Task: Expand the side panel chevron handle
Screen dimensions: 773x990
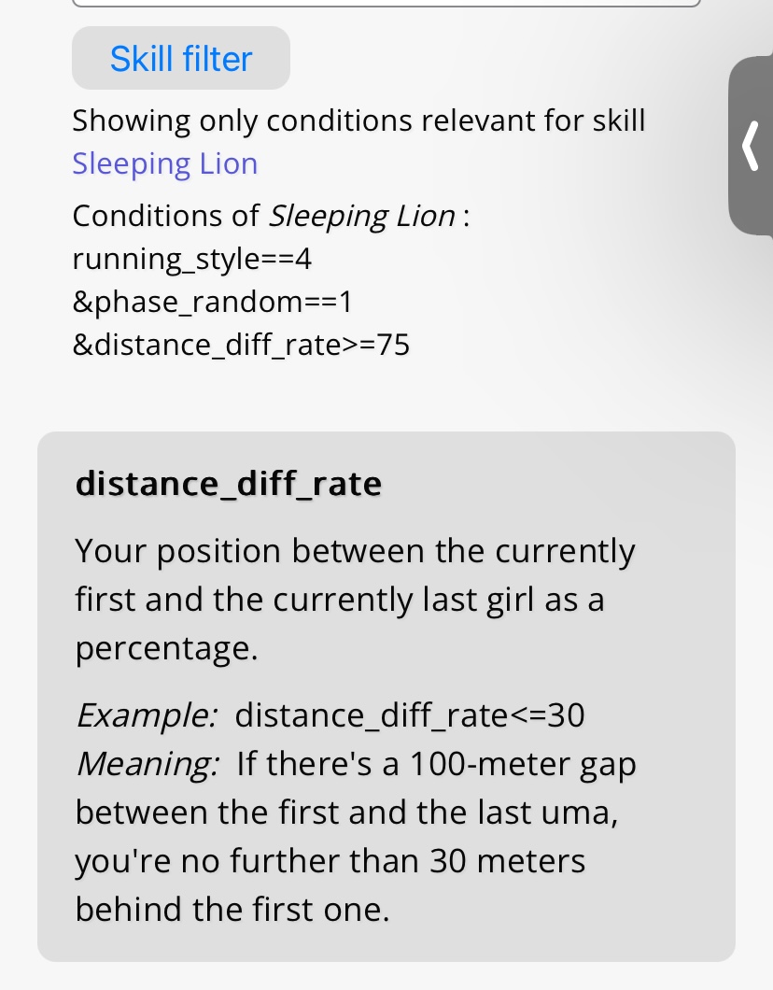Action: (x=751, y=146)
